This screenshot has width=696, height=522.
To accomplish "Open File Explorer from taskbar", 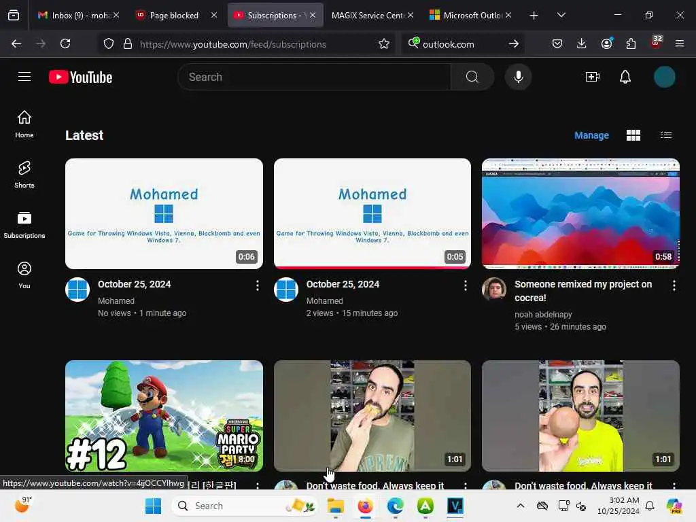I will [335, 506].
